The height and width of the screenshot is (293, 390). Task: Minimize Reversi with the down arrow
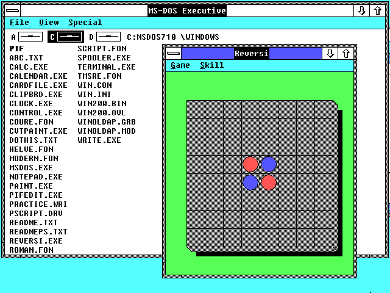(330, 53)
